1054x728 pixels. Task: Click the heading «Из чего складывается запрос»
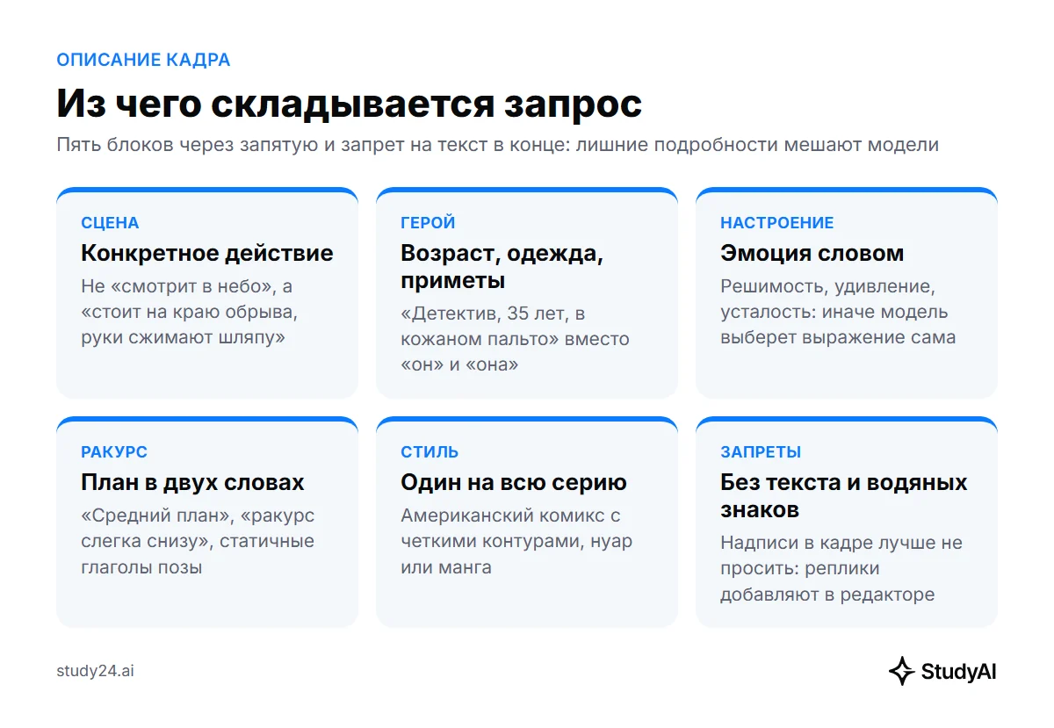(x=350, y=104)
